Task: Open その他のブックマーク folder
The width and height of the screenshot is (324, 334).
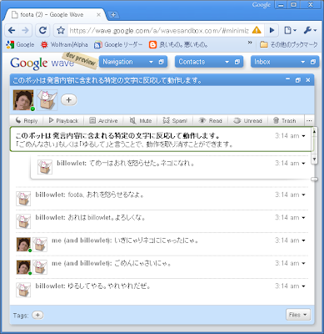Action: 289,44
